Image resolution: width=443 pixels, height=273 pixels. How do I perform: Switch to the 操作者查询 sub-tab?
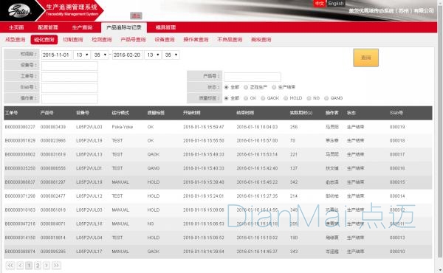[x=196, y=40]
